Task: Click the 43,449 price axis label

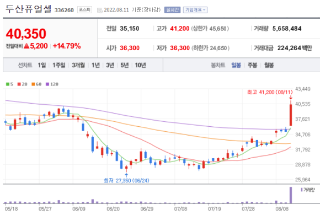Action: (303, 89)
